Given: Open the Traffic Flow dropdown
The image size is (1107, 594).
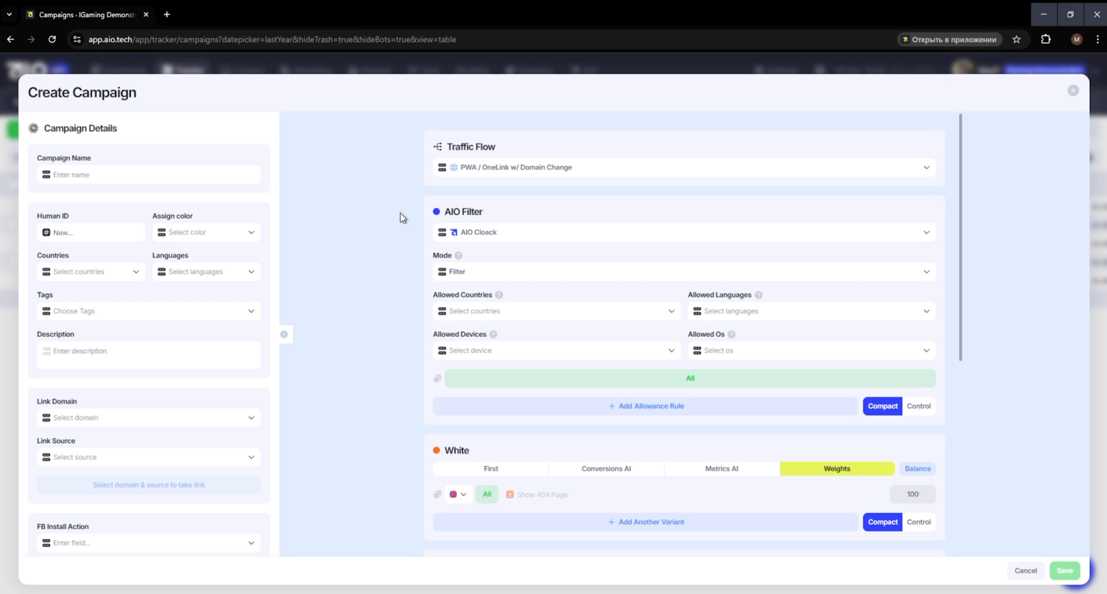Looking at the screenshot, I should 684,167.
